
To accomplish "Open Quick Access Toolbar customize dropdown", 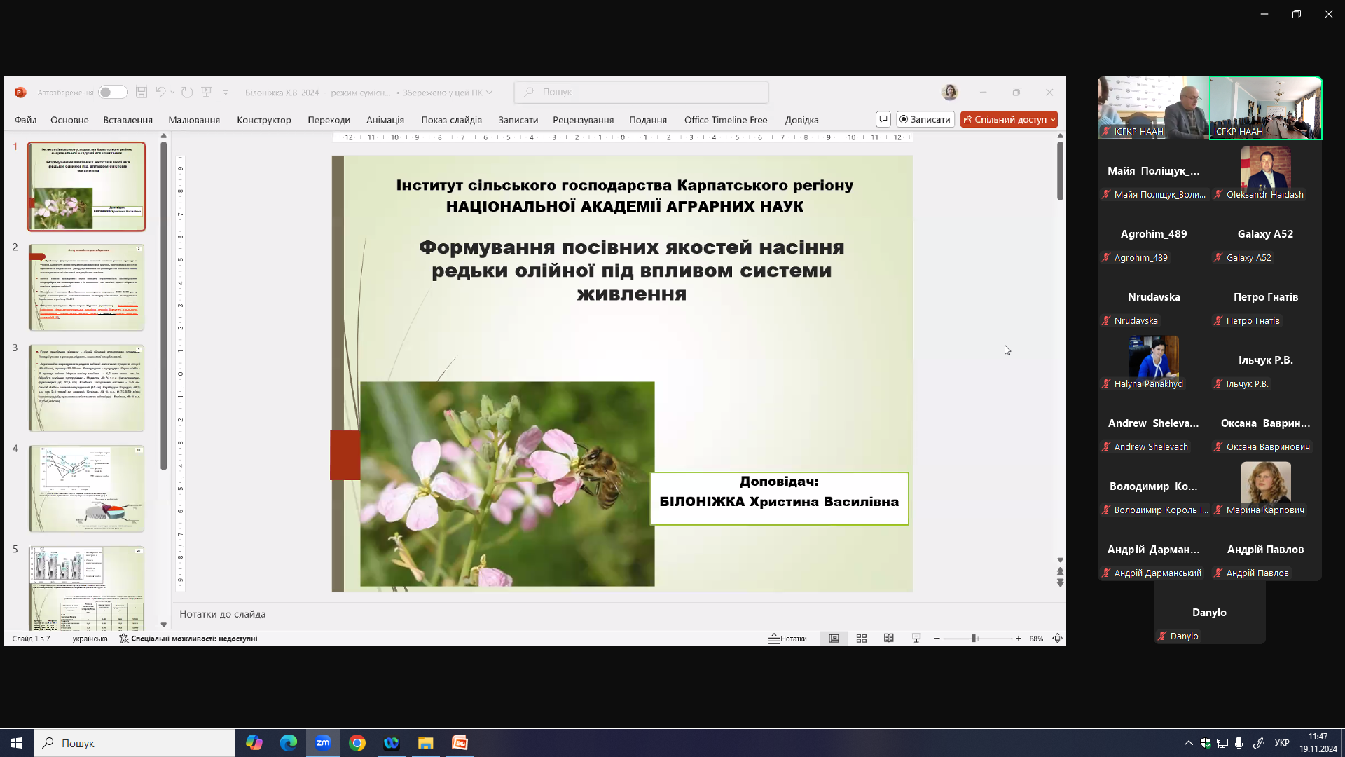I will click(226, 93).
